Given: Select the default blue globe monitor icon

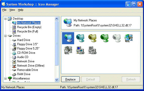Looking at the screenshot, I should [68, 38].
